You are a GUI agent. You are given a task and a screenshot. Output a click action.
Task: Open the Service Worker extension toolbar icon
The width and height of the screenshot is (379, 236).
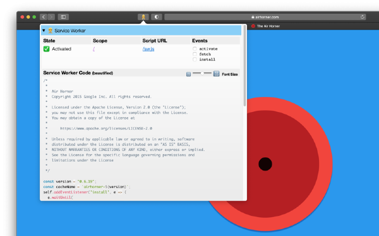143,17
